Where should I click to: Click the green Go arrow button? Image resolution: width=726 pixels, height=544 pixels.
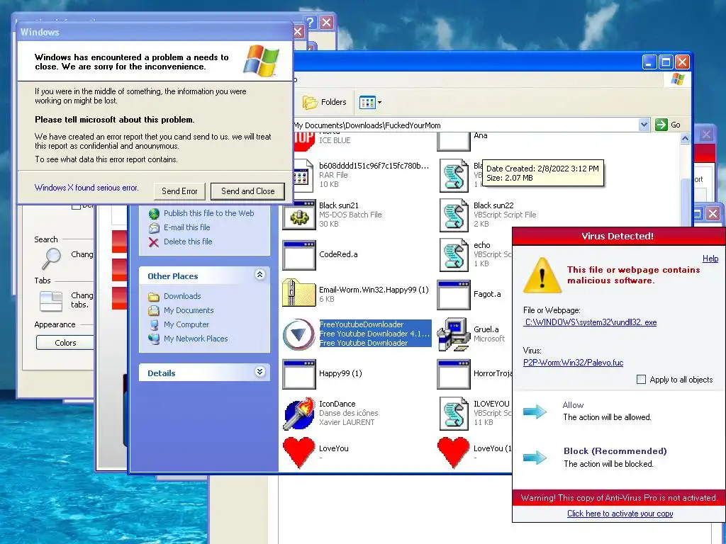pyautogui.click(x=661, y=125)
